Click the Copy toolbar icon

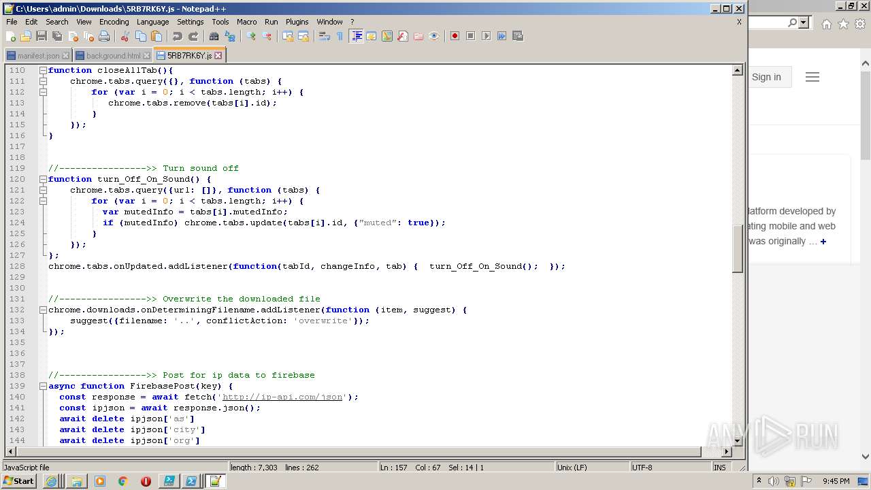[141, 36]
